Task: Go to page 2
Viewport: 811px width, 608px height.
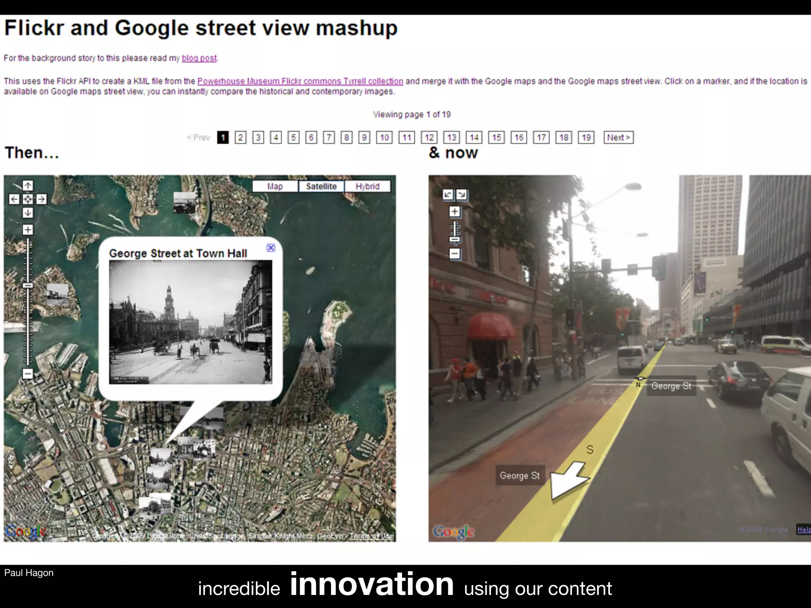Action: [240, 137]
